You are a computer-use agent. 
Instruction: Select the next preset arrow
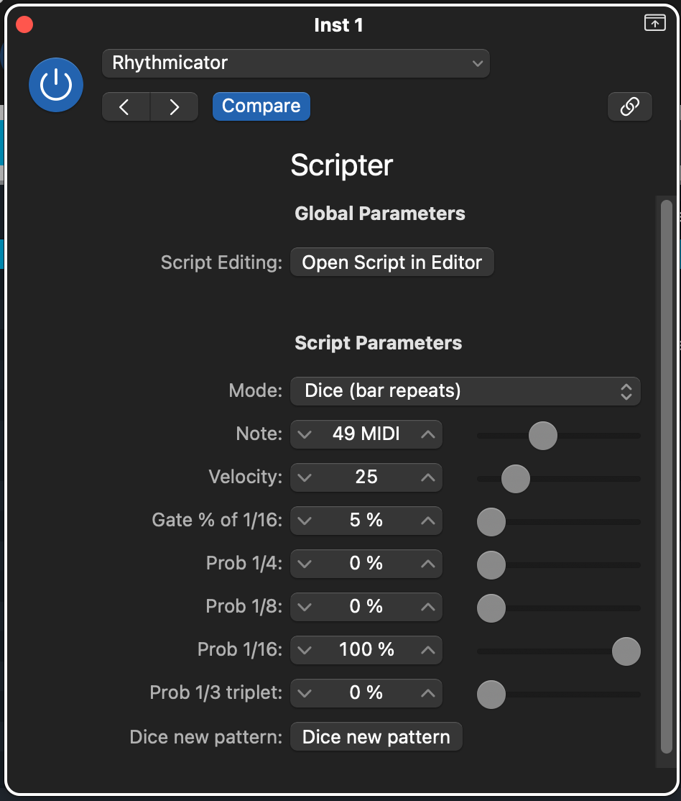[x=174, y=106]
